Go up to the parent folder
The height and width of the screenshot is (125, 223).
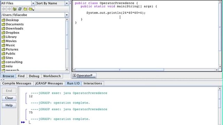coord(15,9)
